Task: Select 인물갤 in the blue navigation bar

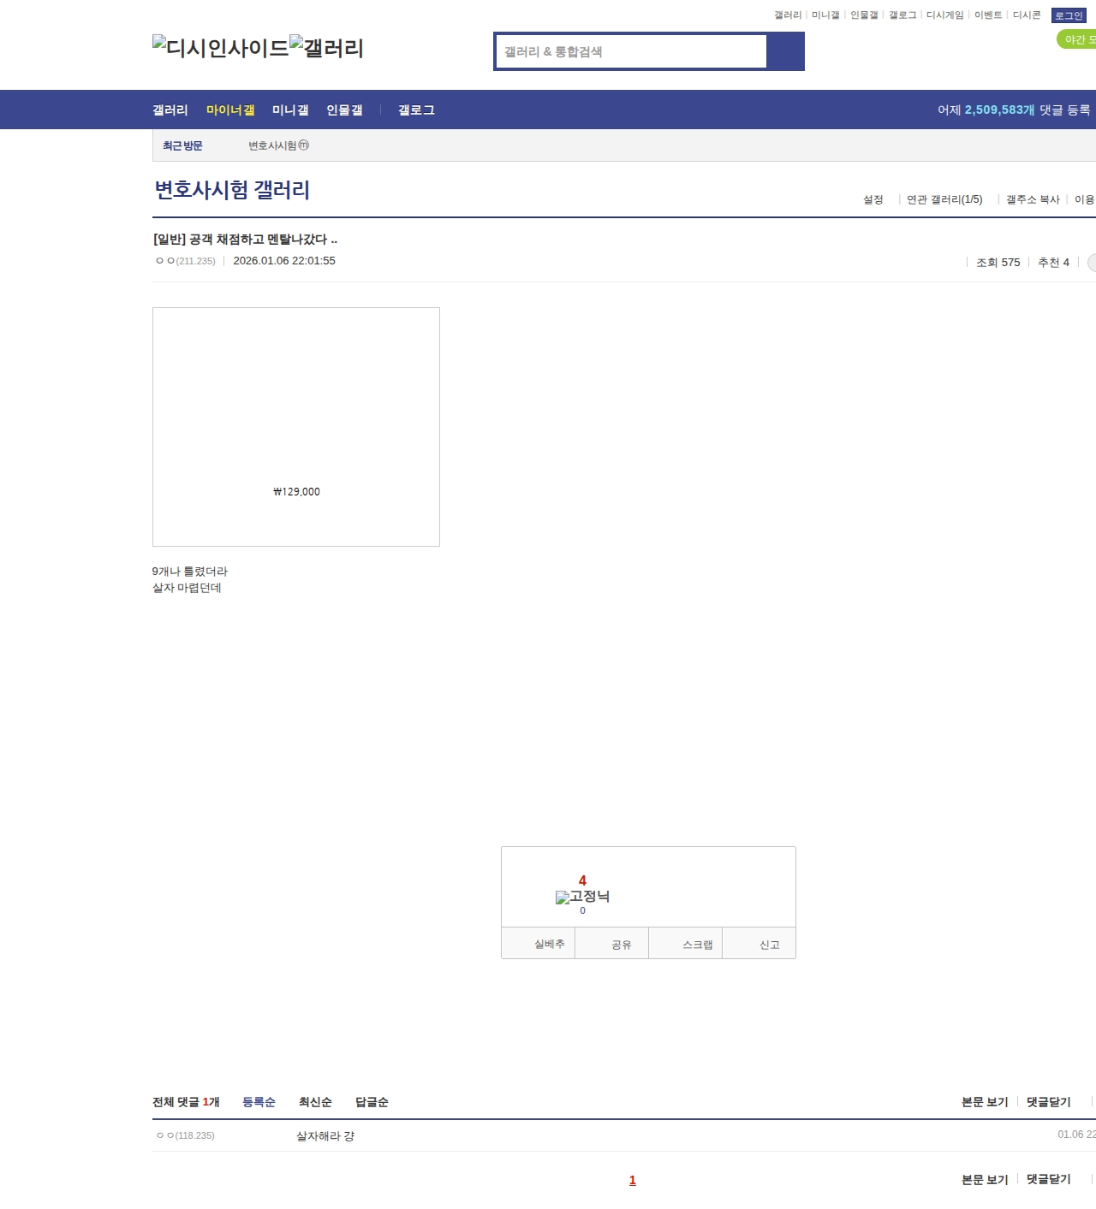Action: [344, 110]
